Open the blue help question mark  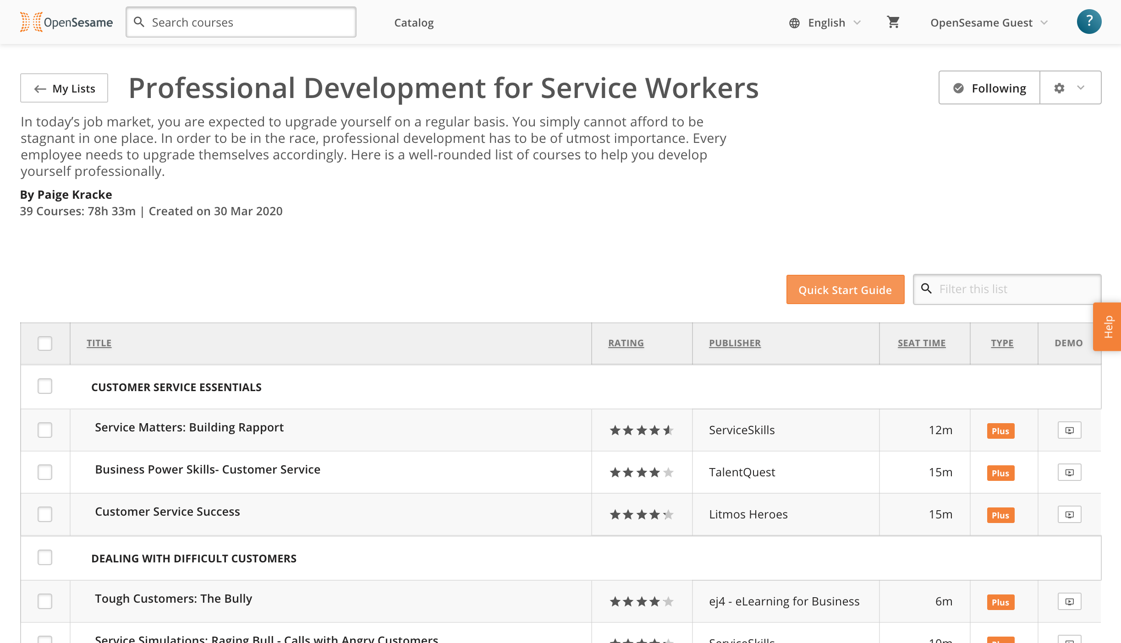(x=1089, y=22)
